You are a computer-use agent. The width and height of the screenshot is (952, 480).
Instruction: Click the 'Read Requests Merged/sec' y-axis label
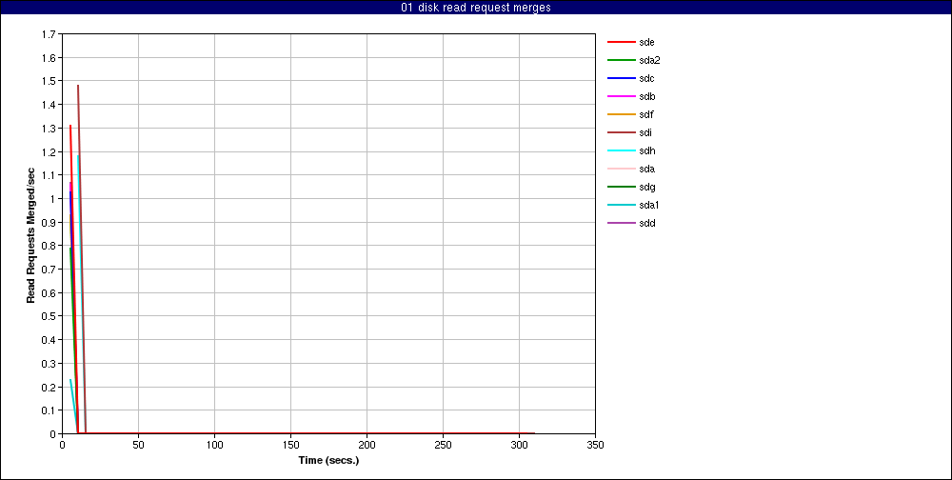[x=31, y=234]
